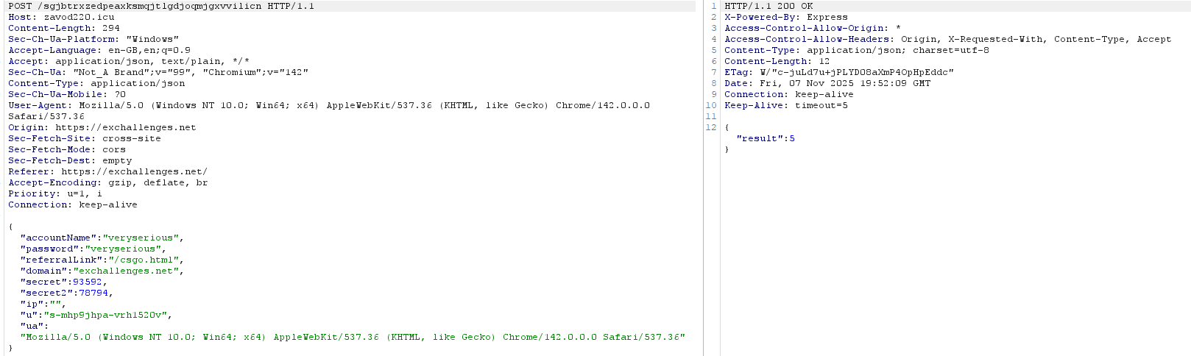Click the HTTP/1.1 200 OK status line
1191x356 pixels.
point(768,6)
